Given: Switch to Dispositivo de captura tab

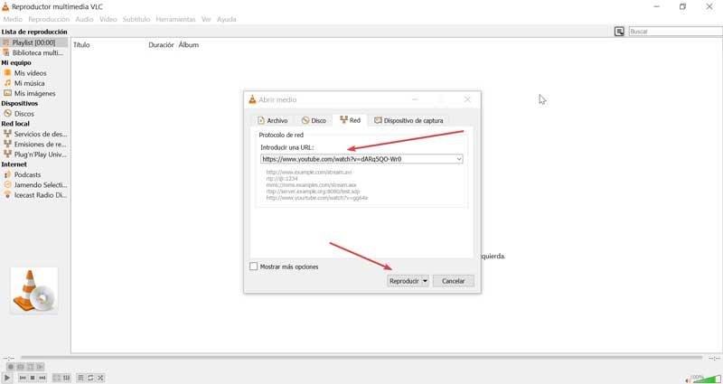Looking at the screenshot, I should tap(408, 120).
